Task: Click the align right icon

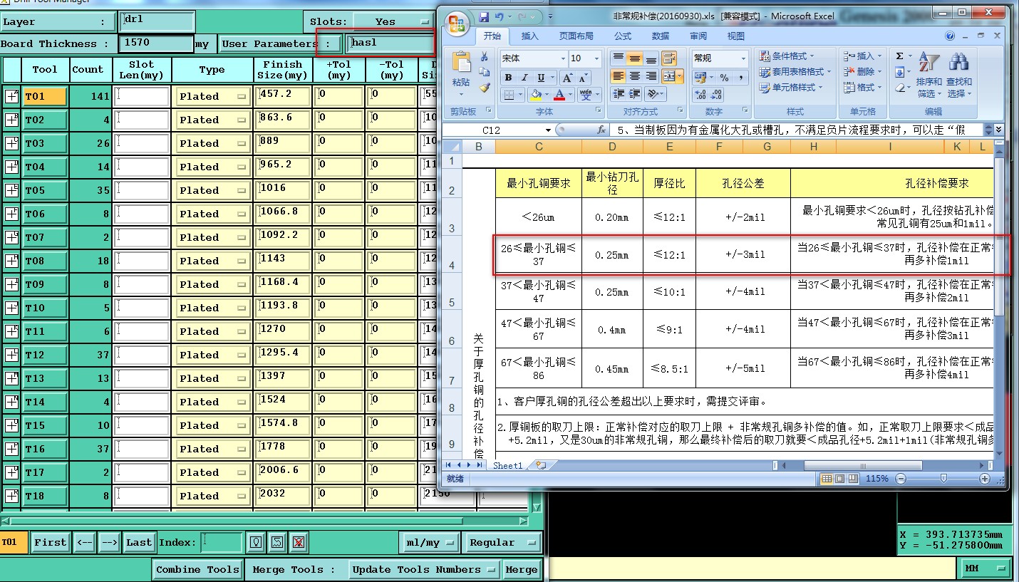Action: pyautogui.click(x=651, y=76)
